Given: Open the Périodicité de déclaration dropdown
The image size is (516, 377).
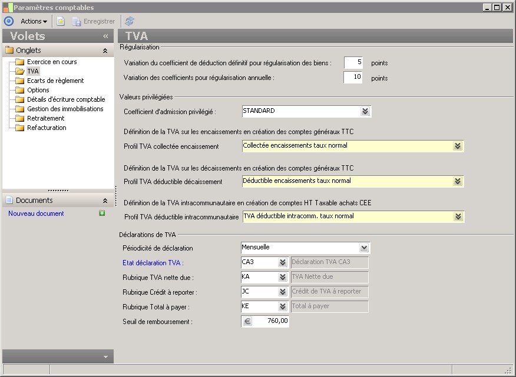Looking at the screenshot, I should tap(364, 248).
